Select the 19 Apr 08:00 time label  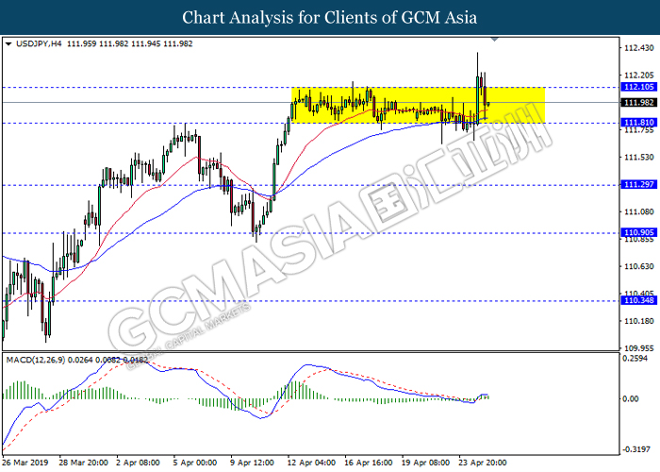click(x=425, y=463)
